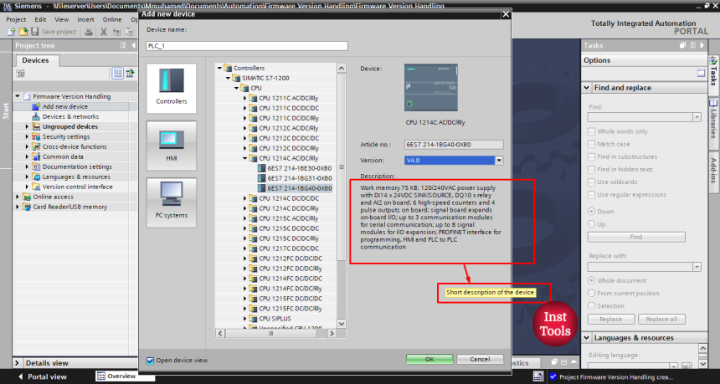Toggle the Open device view checkbox
The image size is (720, 384).
click(x=150, y=361)
